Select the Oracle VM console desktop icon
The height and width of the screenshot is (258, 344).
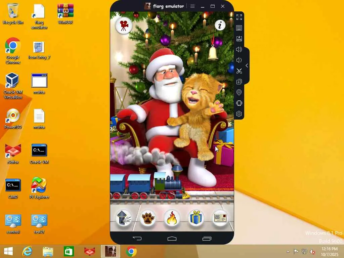click(x=39, y=154)
